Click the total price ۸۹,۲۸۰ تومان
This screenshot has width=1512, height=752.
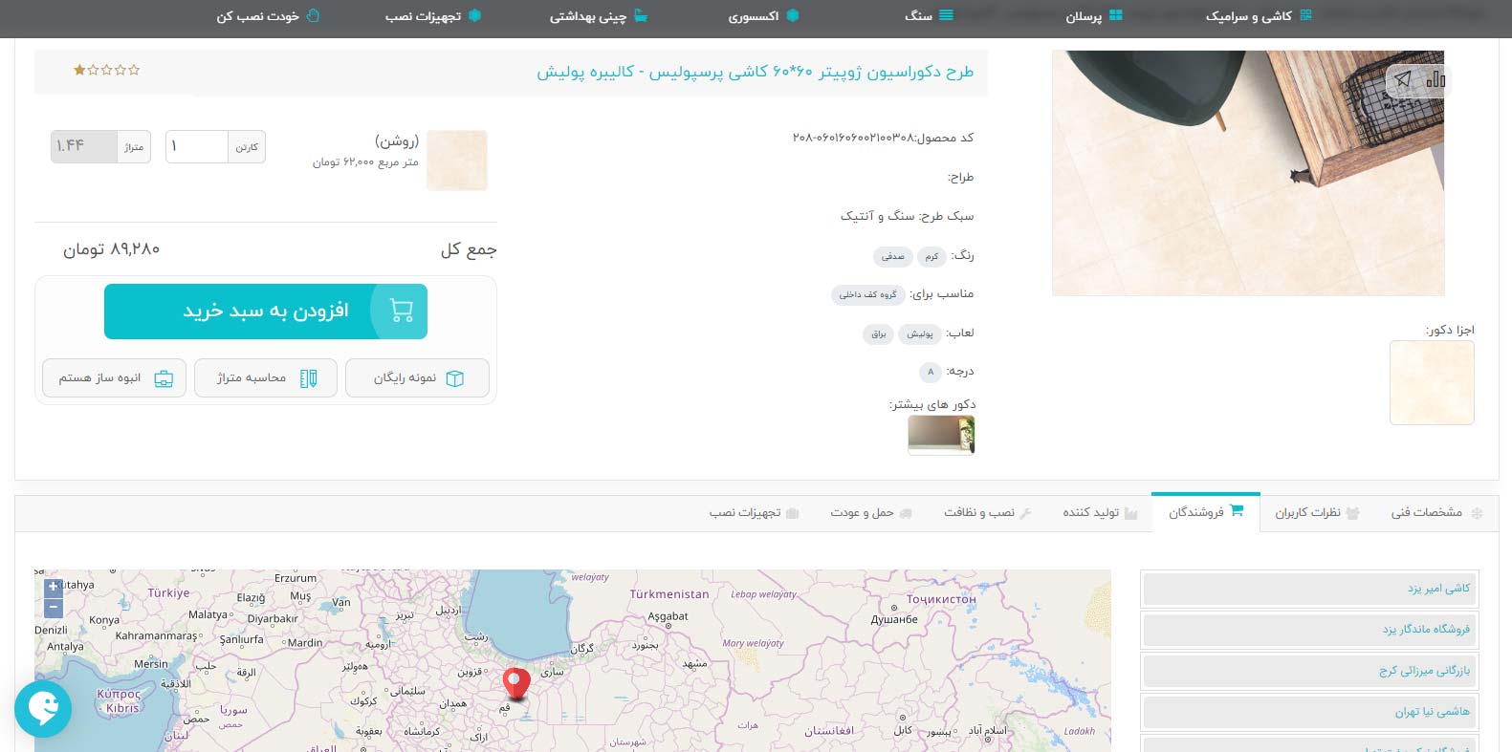point(111,249)
